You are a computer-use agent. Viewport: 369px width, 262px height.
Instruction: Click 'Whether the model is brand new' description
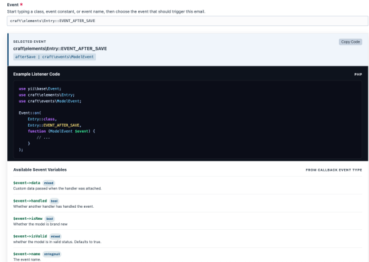coord(40,224)
